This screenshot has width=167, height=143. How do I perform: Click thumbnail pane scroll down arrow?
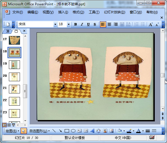25,121
